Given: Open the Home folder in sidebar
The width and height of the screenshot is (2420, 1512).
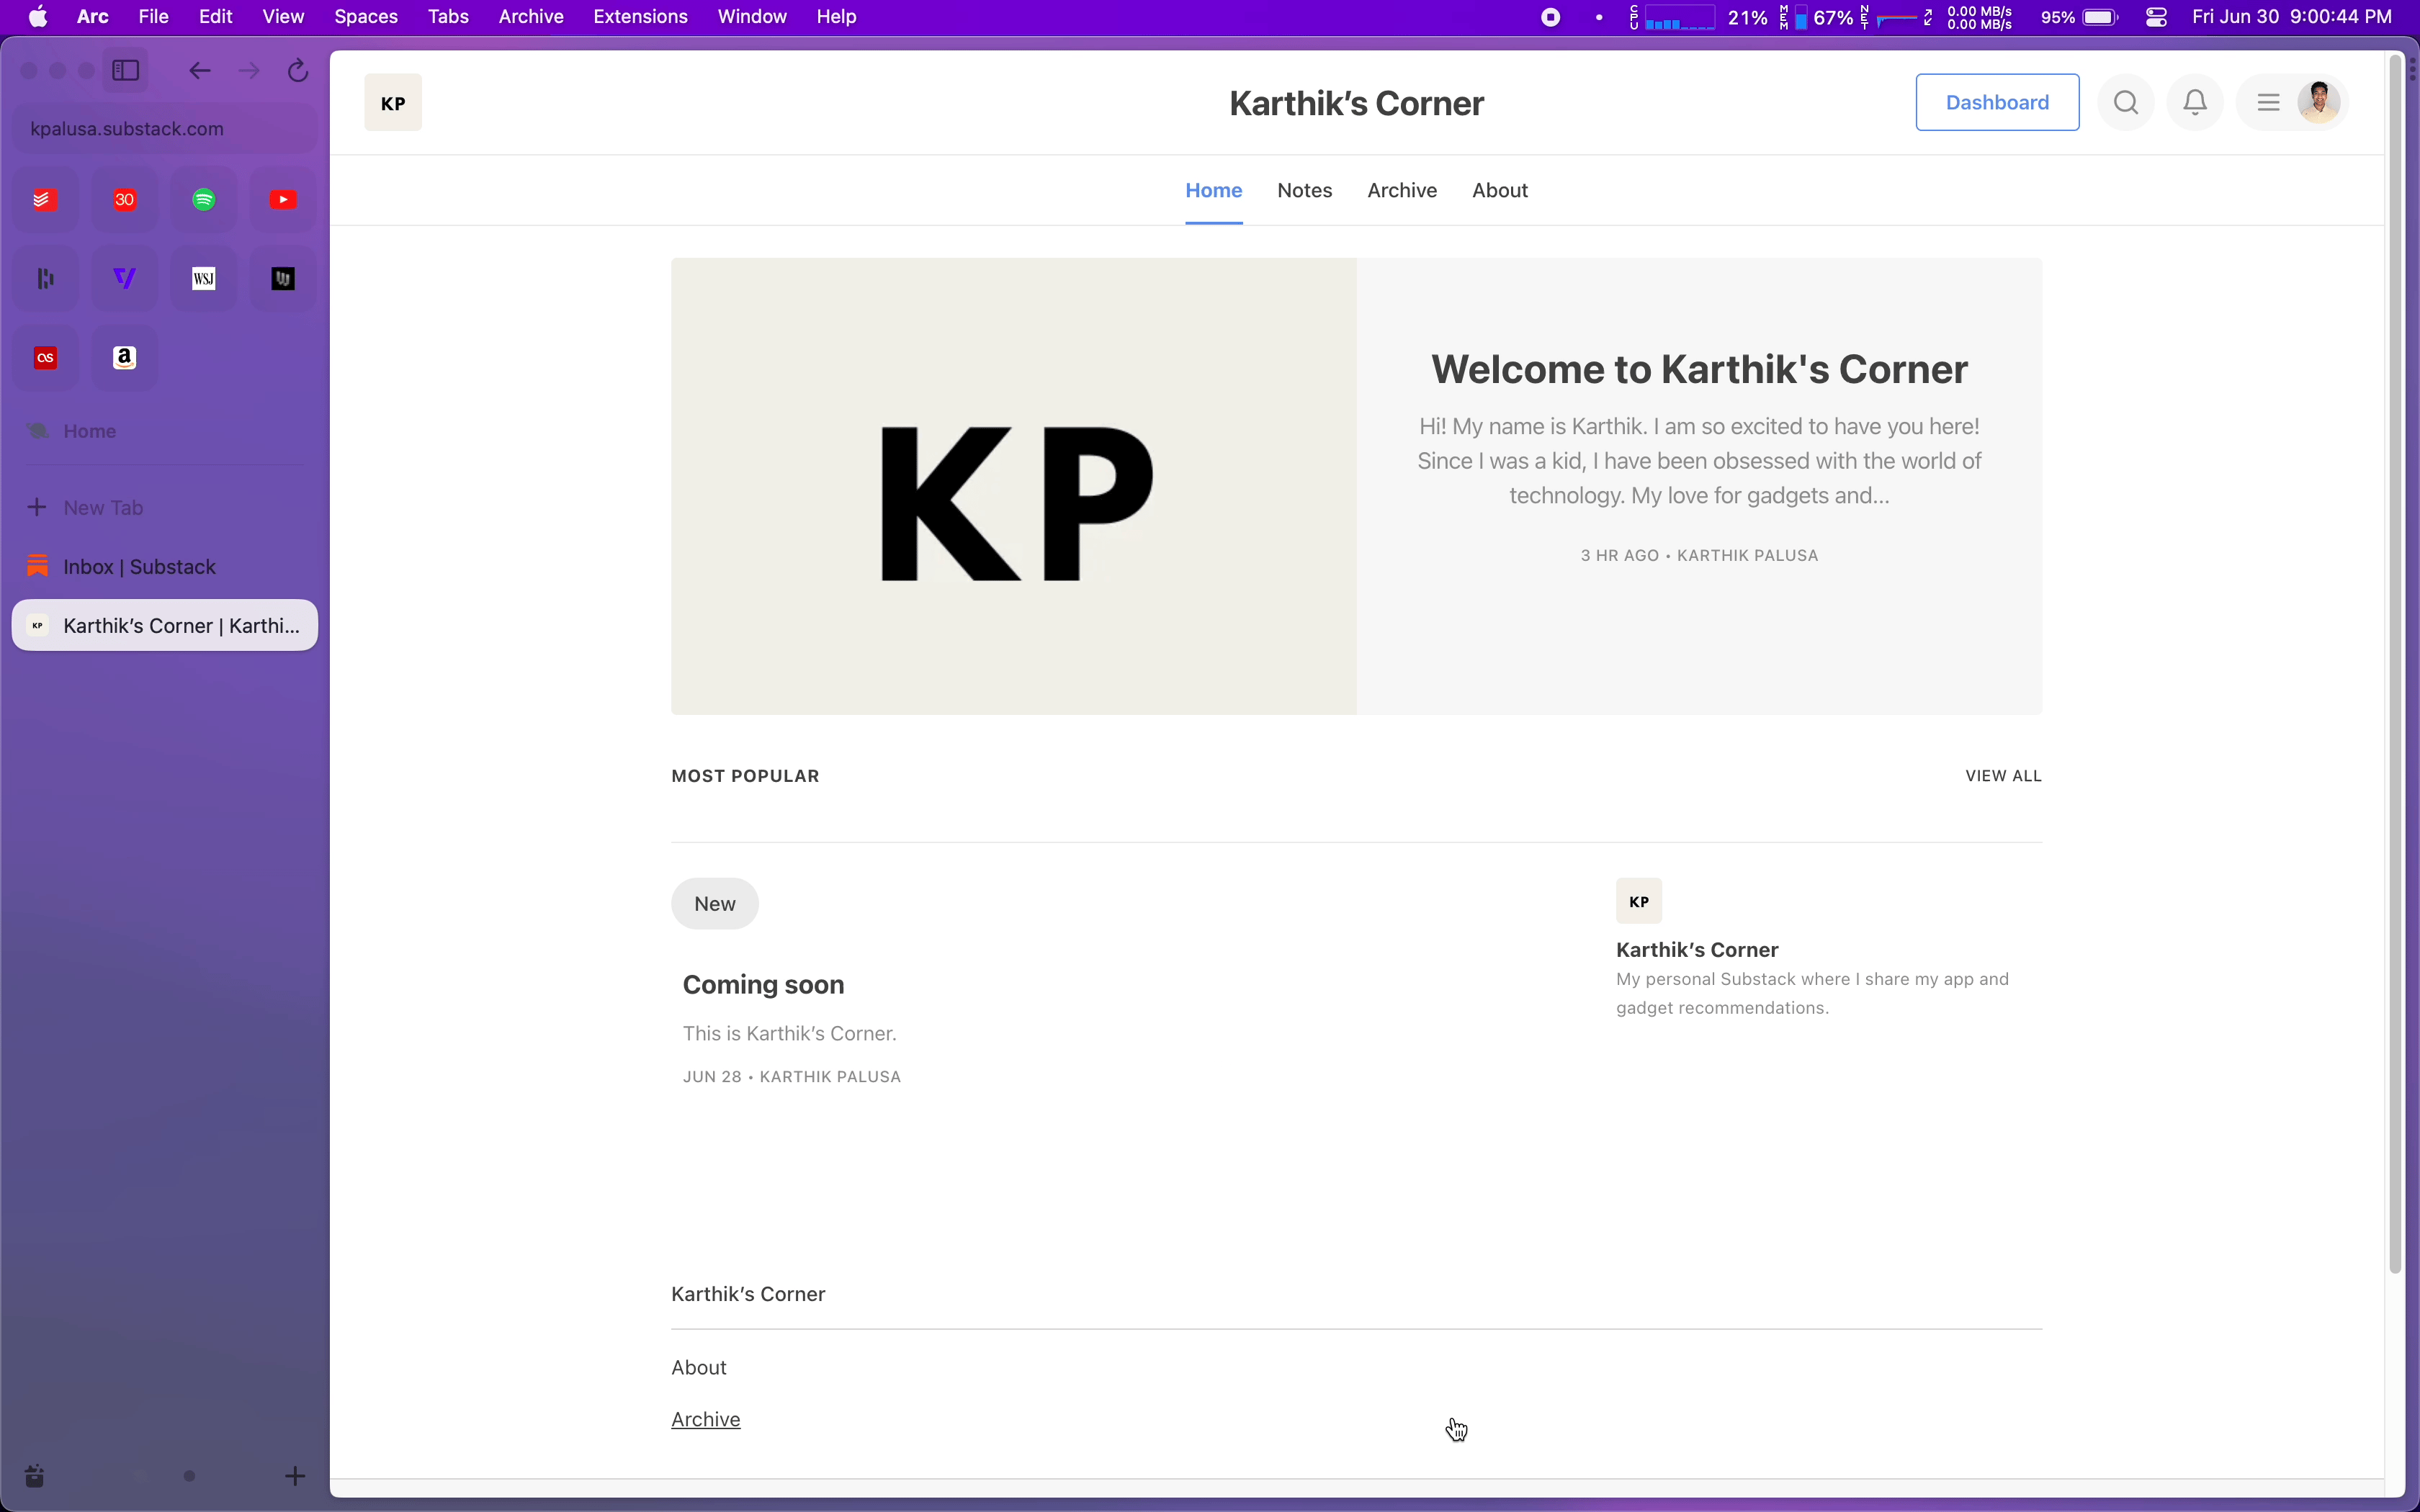Looking at the screenshot, I should [90, 431].
